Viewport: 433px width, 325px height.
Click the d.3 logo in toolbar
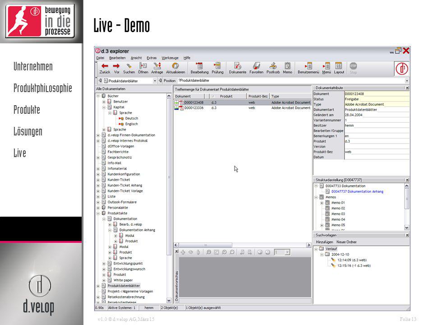tap(402, 69)
